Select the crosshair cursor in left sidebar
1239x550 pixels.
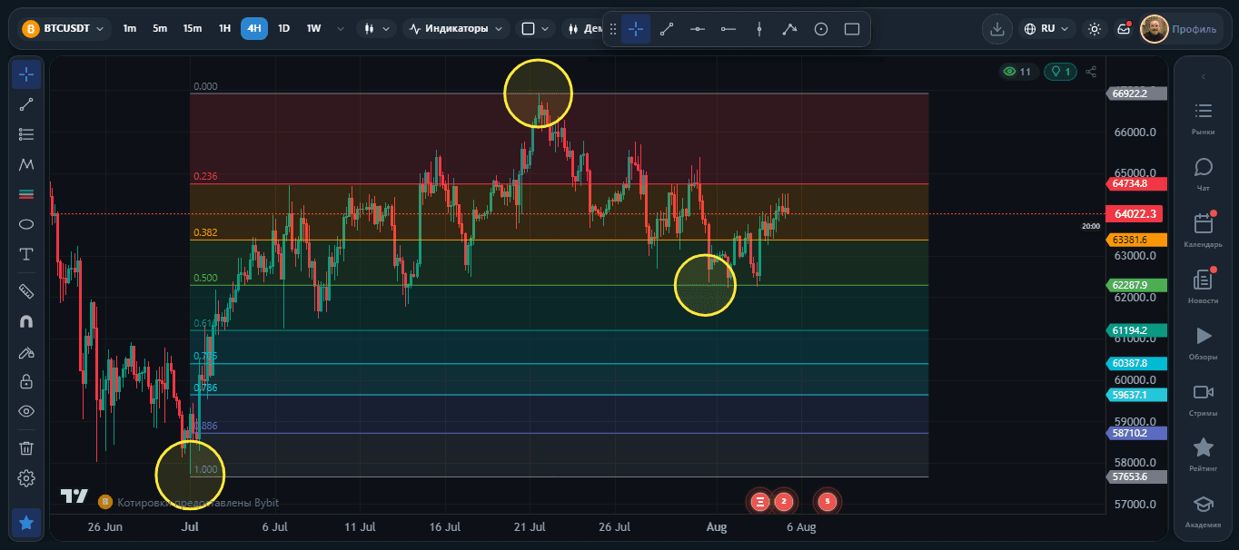tap(26, 74)
